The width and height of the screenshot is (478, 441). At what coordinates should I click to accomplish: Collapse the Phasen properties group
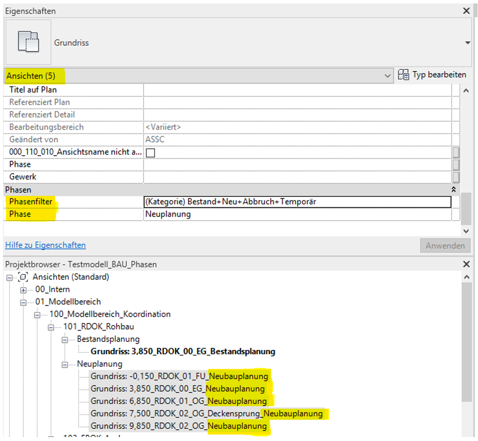pyautogui.click(x=453, y=189)
